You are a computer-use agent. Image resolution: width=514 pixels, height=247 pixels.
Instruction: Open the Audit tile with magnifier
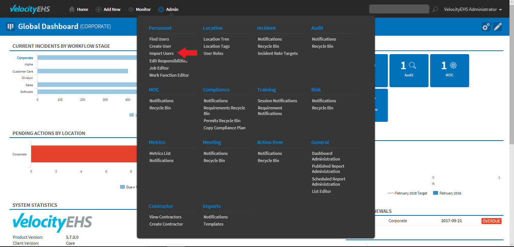tap(409, 70)
